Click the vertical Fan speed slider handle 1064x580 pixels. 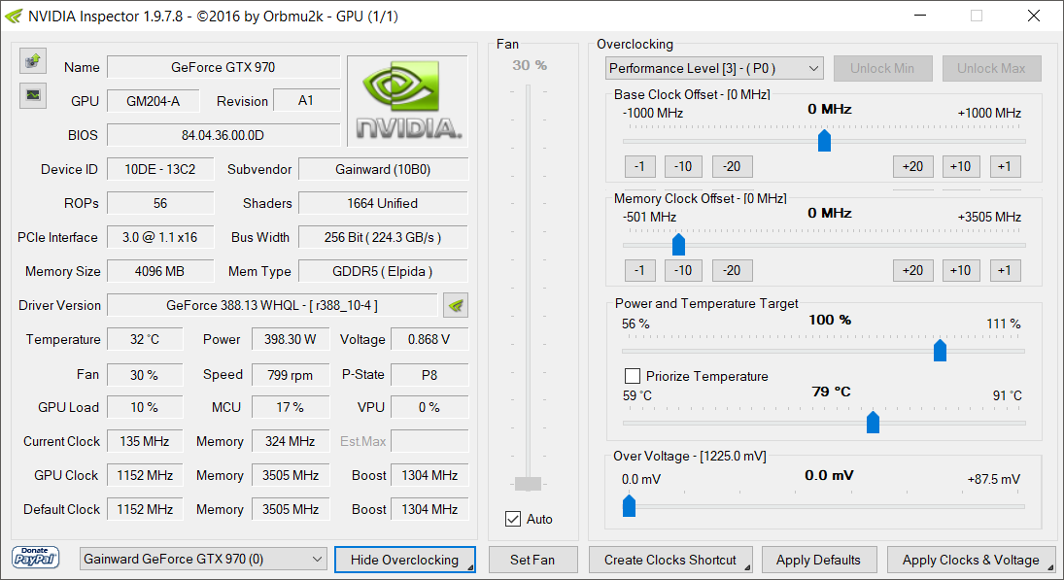[528, 484]
